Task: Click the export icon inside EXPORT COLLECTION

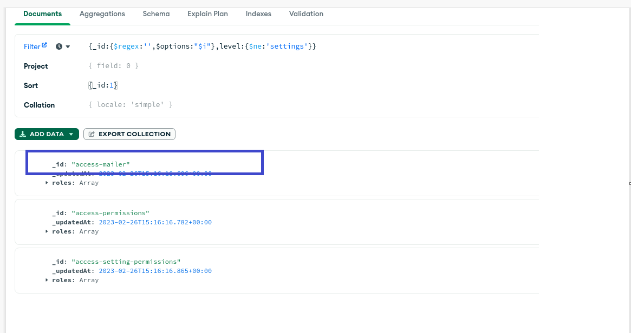Action: coord(92,134)
